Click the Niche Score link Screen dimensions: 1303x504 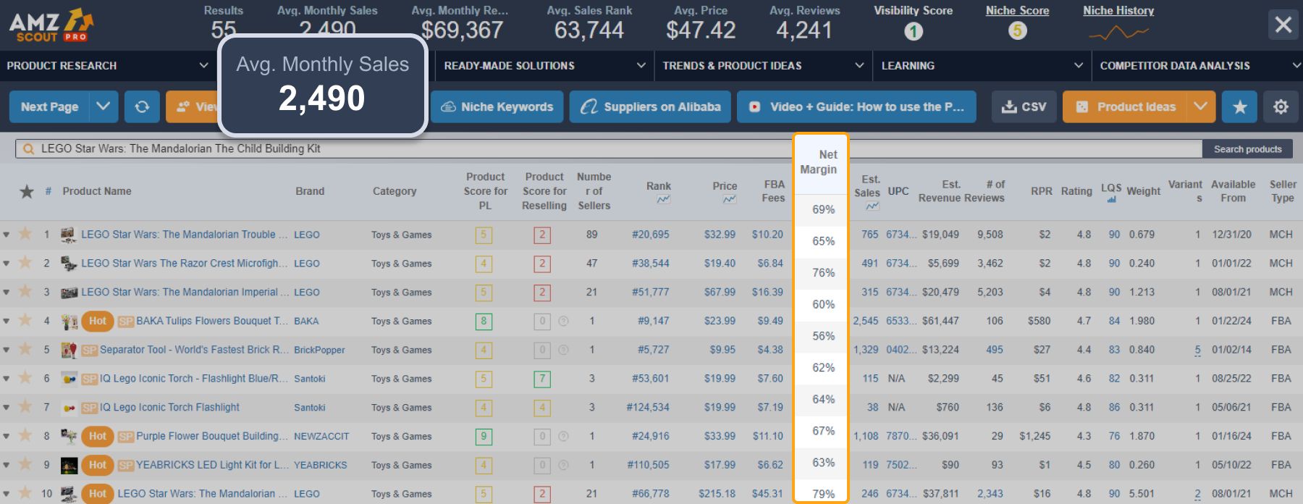1017,11
